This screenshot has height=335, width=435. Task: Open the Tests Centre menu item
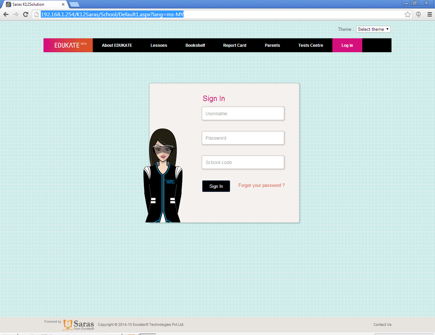[x=311, y=45]
